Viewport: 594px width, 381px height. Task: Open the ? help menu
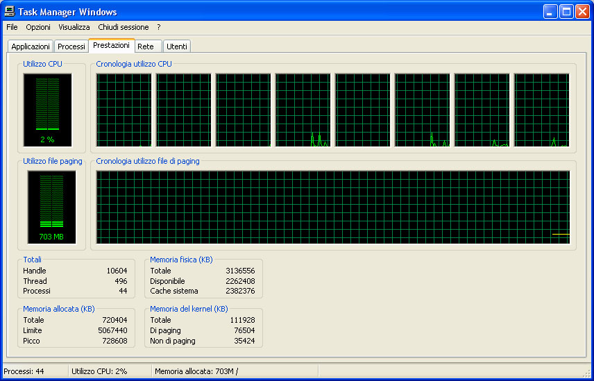click(159, 27)
